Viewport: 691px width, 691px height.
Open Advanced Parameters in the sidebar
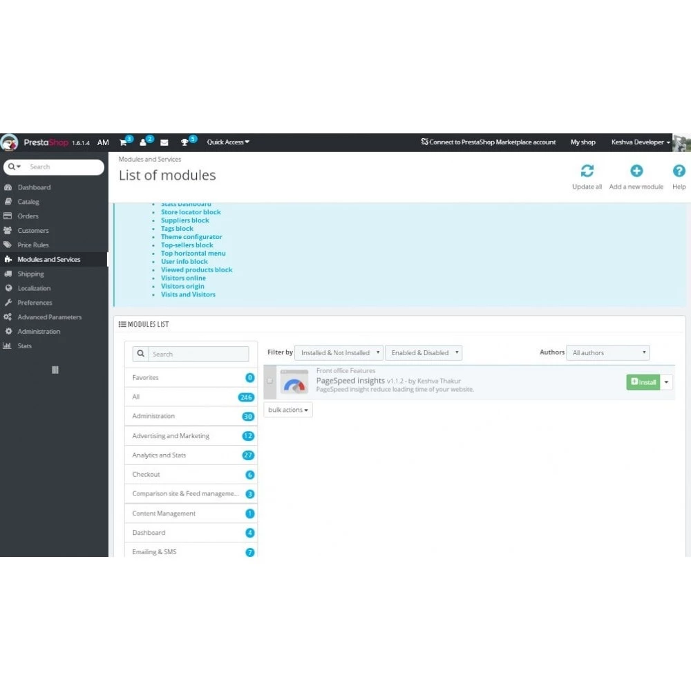(x=49, y=317)
